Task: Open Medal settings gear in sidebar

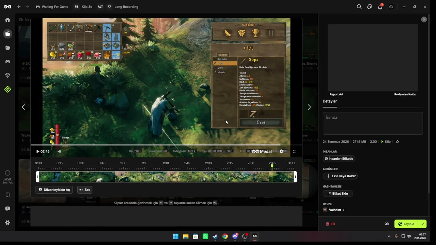Action: point(7,223)
